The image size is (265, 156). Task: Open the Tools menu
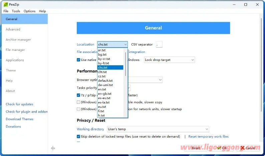[16, 11]
